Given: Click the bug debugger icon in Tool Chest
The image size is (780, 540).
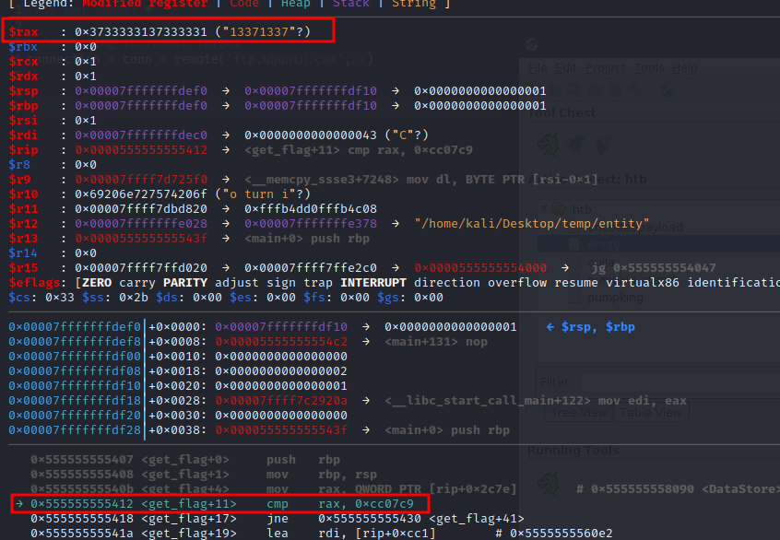Looking at the screenshot, I should pos(574,144).
